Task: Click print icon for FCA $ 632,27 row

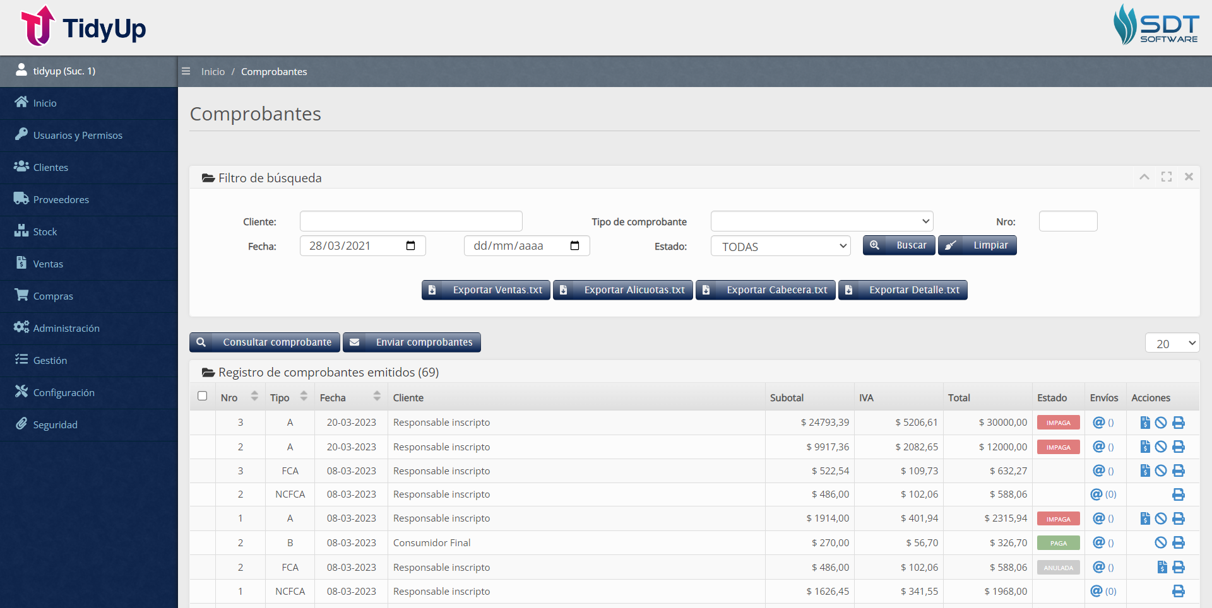Action: (1178, 471)
